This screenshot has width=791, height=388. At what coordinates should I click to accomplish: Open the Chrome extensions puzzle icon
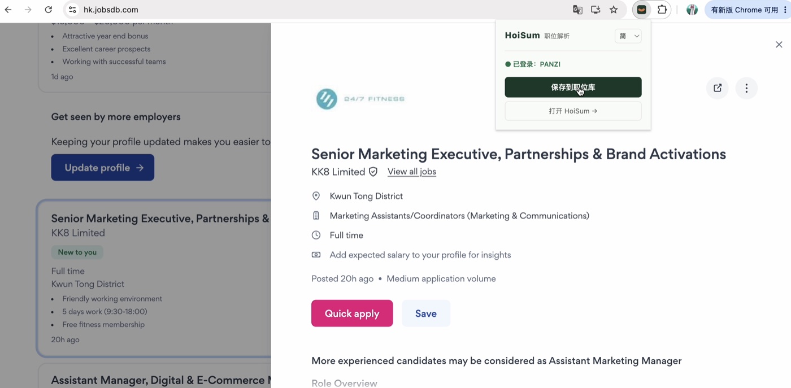(662, 10)
